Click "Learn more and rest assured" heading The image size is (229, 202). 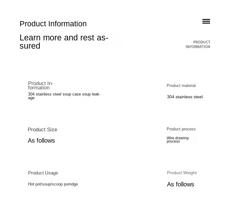click(x=64, y=42)
